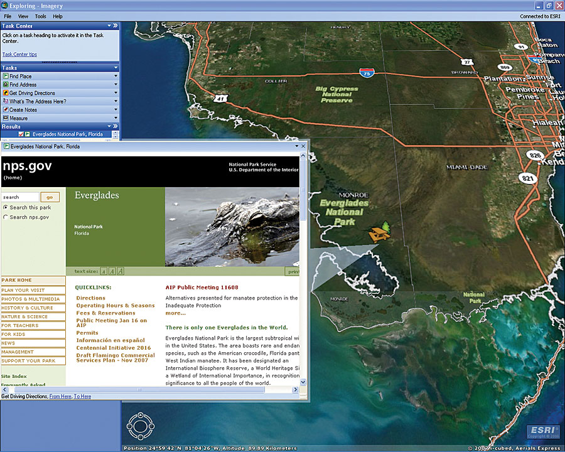This screenshot has height=452, width=565.
Task: Expand the Measure task dropdown arrow
Action: 116,118
